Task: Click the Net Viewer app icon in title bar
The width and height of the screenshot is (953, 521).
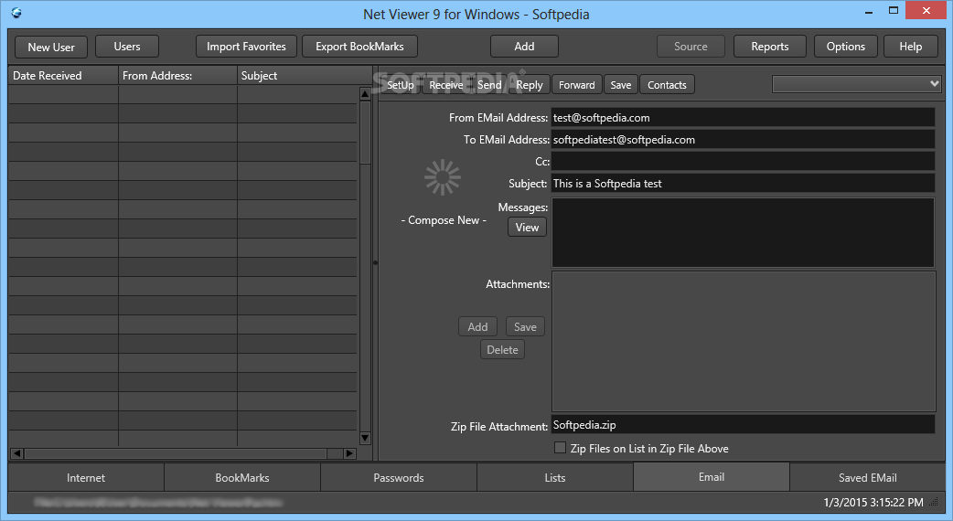Action: (16, 13)
